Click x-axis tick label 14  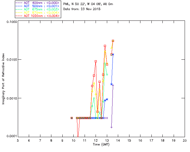pos(118,141)
